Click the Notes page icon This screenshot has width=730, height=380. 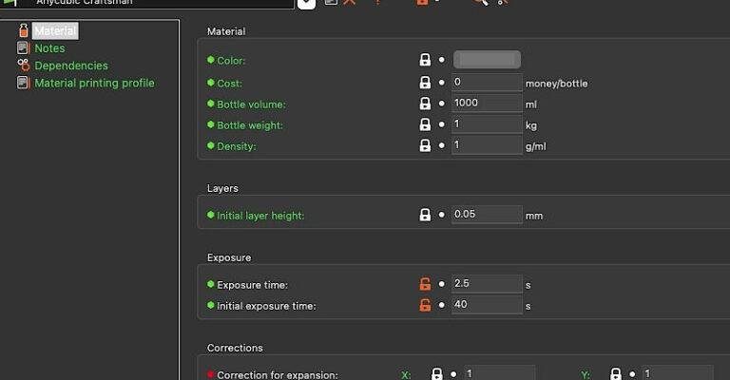[x=23, y=47]
